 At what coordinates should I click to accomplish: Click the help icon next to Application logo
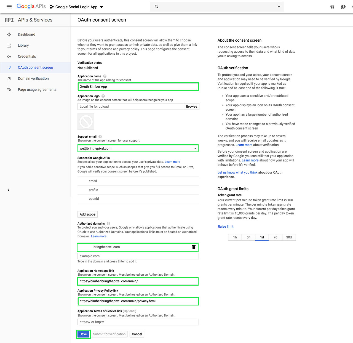[x=103, y=96]
